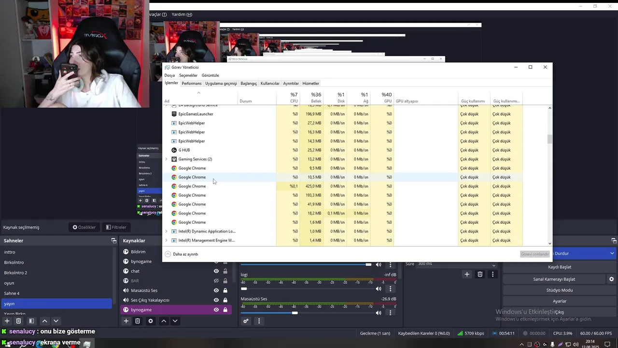
Task: Open scene filters icon under Sahneler
Action: 31,321
